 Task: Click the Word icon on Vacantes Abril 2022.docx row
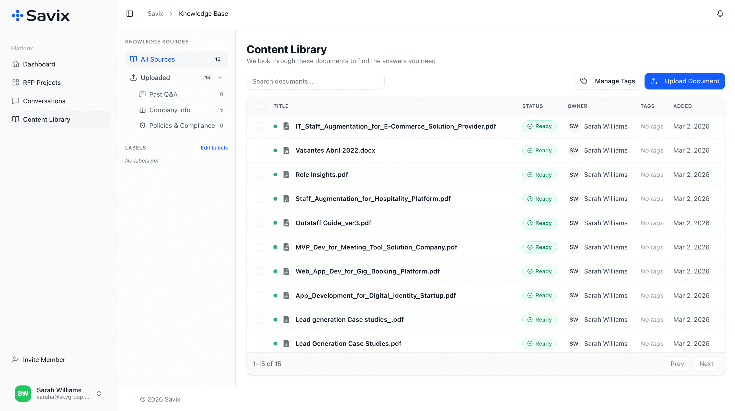[x=286, y=150]
